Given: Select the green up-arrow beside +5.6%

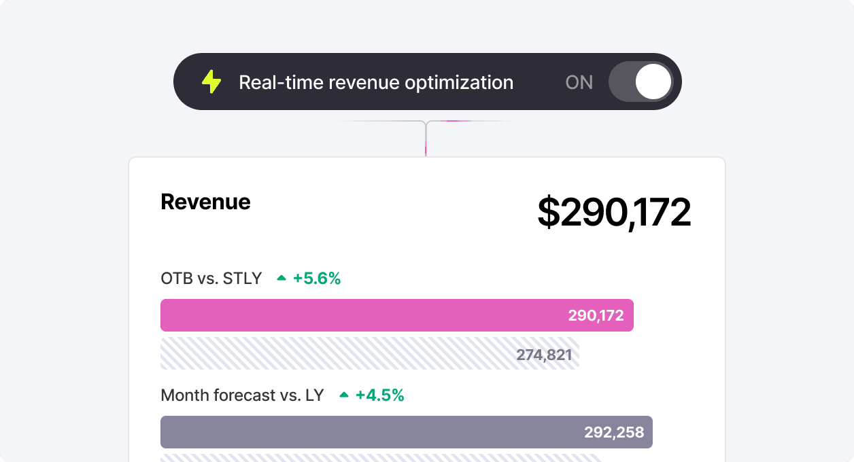Looking at the screenshot, I should tap(281, 277).
